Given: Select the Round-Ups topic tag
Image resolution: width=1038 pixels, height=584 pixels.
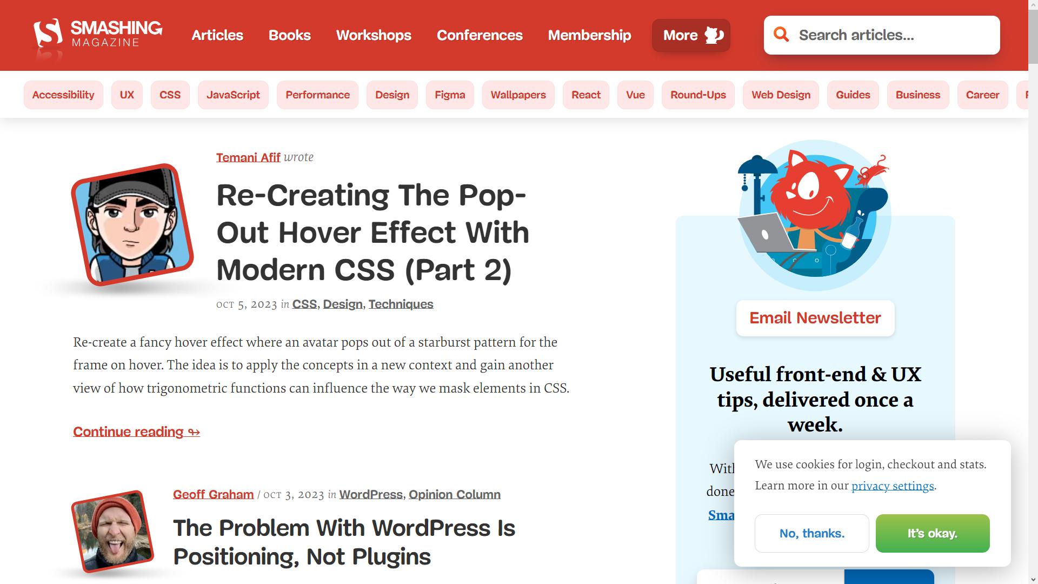Looking at the screenshot, I should tap(698, 95).
